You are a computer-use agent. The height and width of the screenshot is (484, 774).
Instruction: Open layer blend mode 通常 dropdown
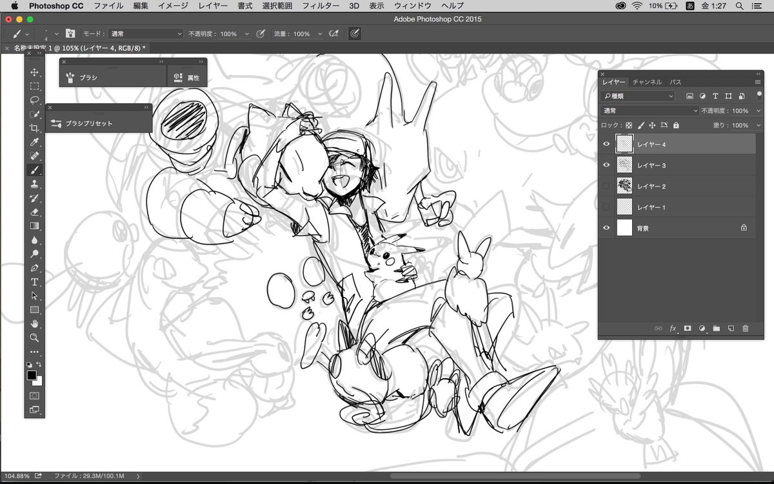[650, 110]
